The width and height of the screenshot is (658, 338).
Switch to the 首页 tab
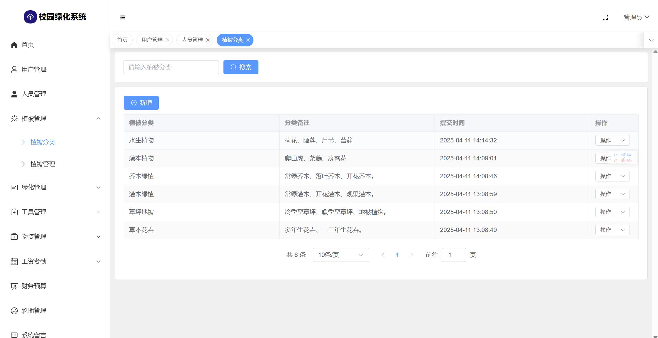tap(122, 40)
